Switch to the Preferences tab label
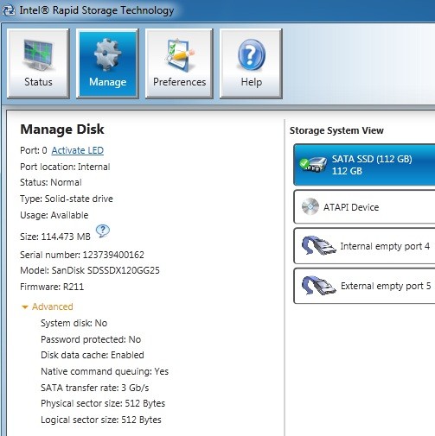 (180, 82)
